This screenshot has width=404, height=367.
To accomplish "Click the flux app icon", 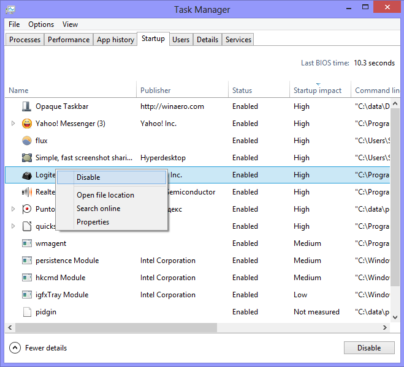I will point(27,141).
